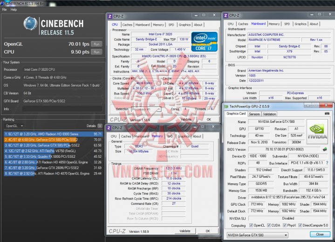Image resolution: width=335 pixels, height=242 pixels.
Task: Click the Socket 2011 LGA package field
Action: pos(160,44)
